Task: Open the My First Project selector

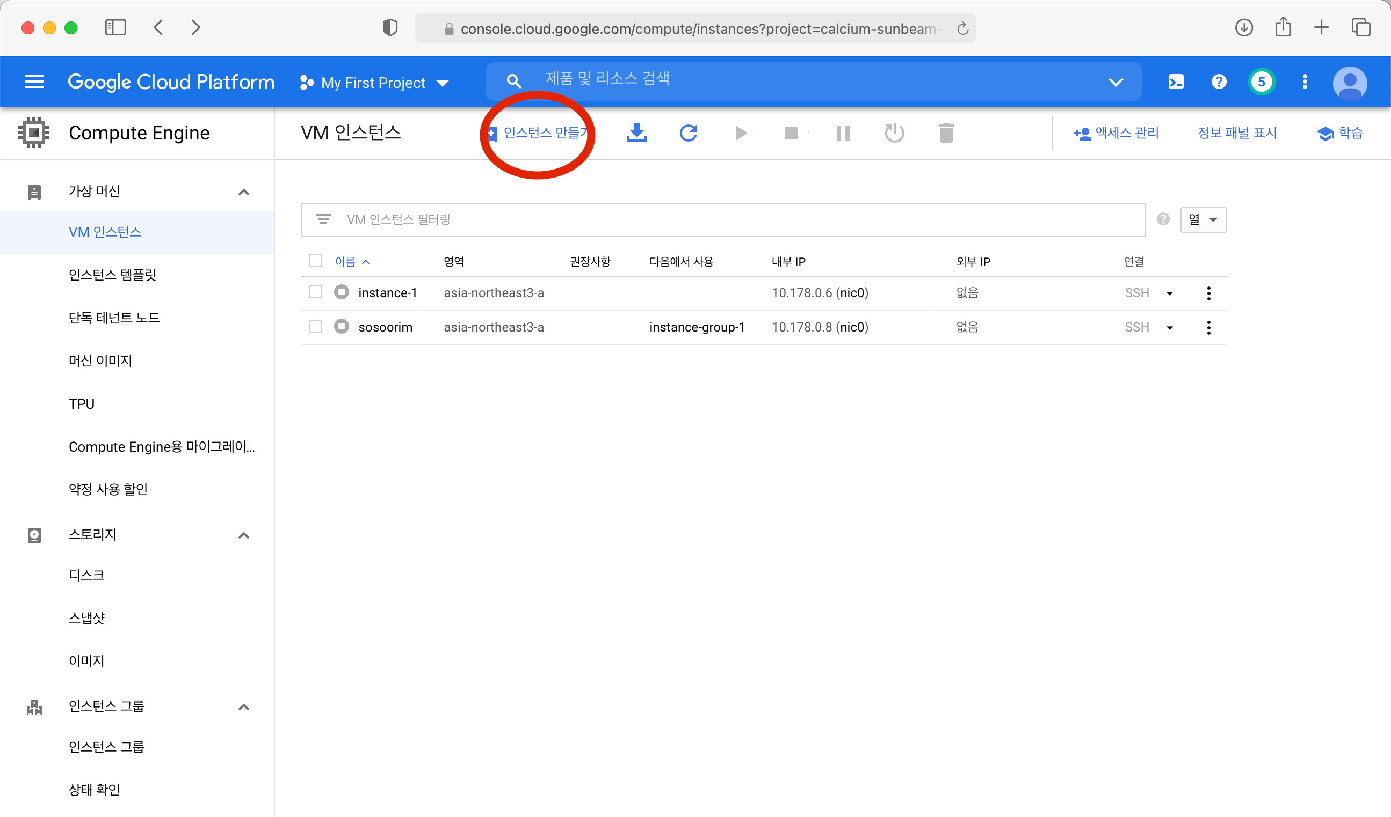Action: click(374, 83)
